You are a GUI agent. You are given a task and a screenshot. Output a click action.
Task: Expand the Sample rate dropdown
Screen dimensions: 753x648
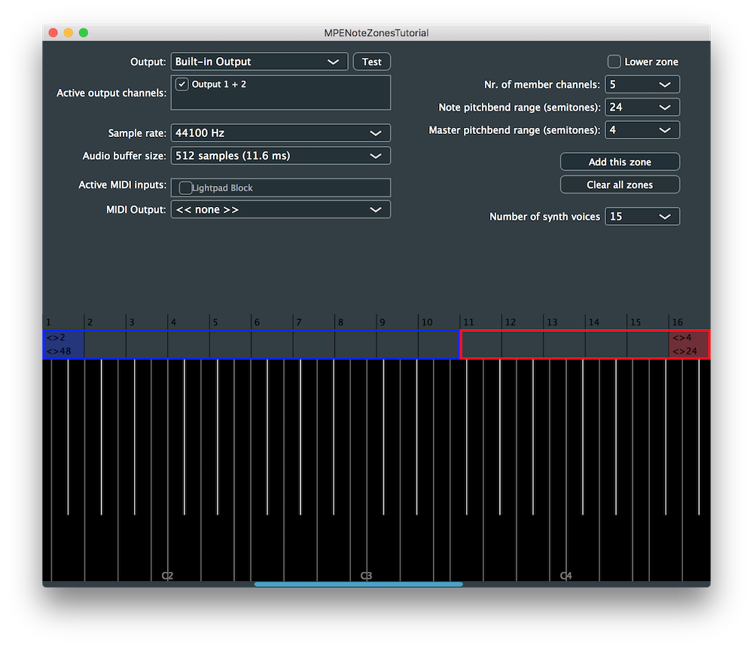click(x=280, y=133)
